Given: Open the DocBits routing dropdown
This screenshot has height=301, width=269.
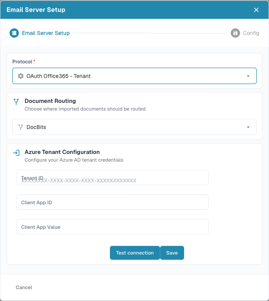Looking at the screenshot, I should click(134, 127).
